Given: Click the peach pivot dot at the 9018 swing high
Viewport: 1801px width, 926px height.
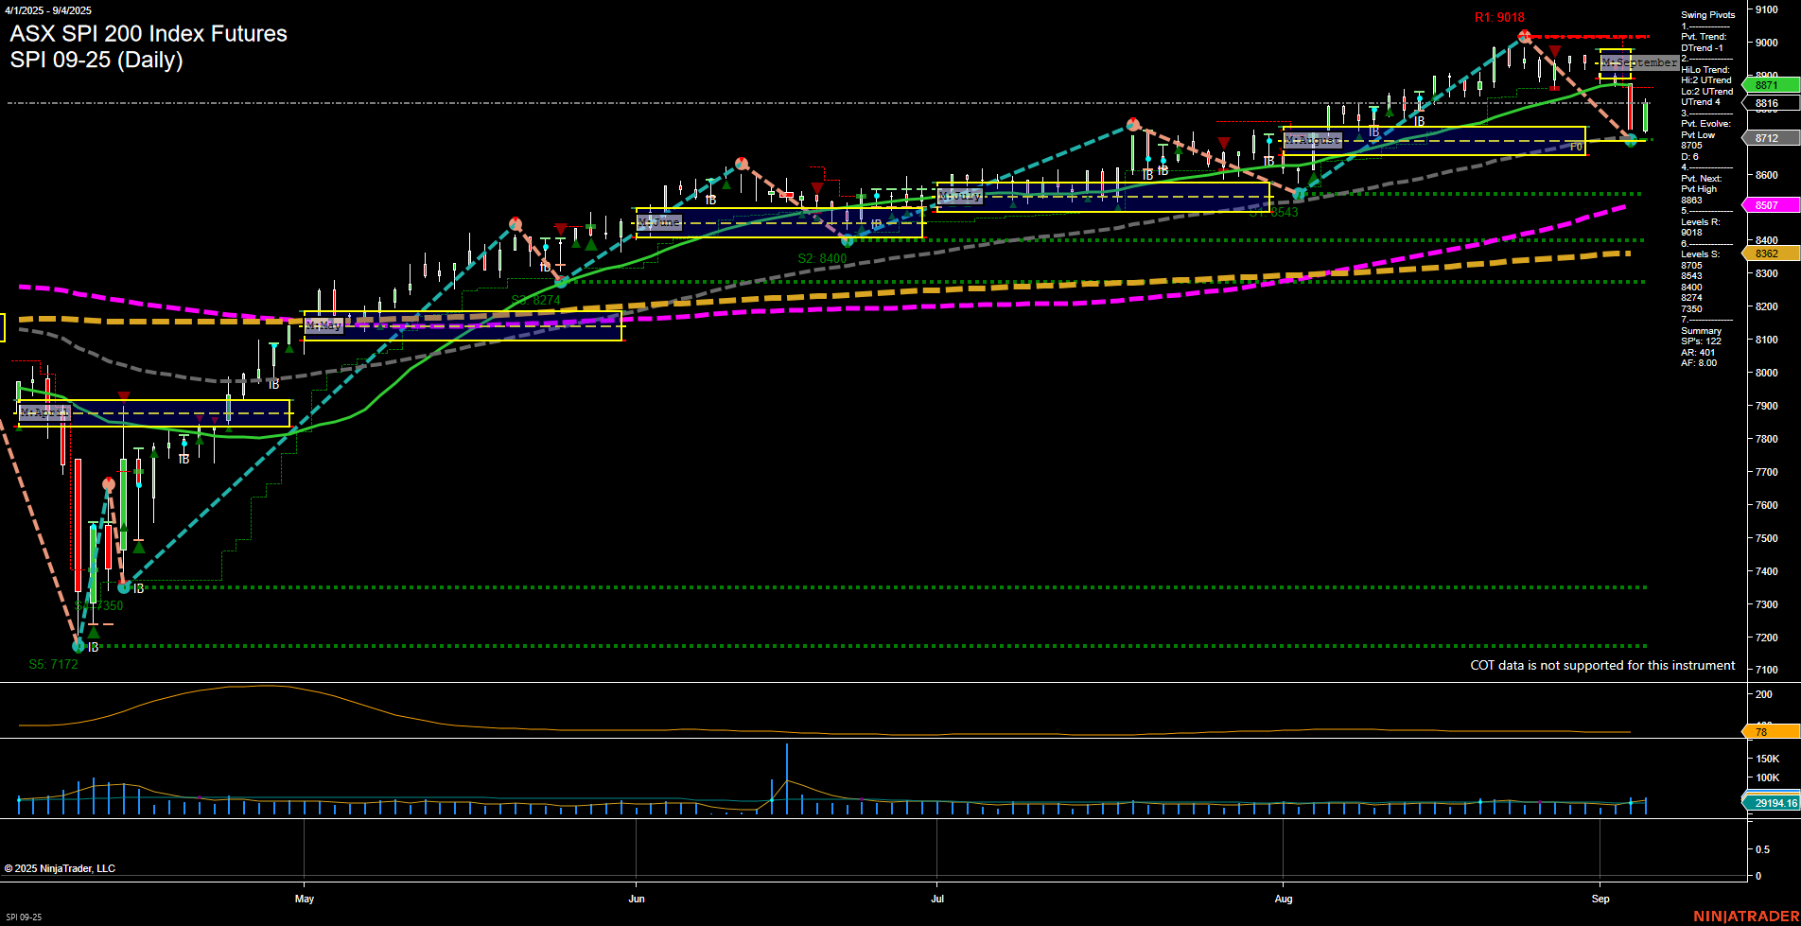Looking at the screenshot, I should pos(1524,39).
